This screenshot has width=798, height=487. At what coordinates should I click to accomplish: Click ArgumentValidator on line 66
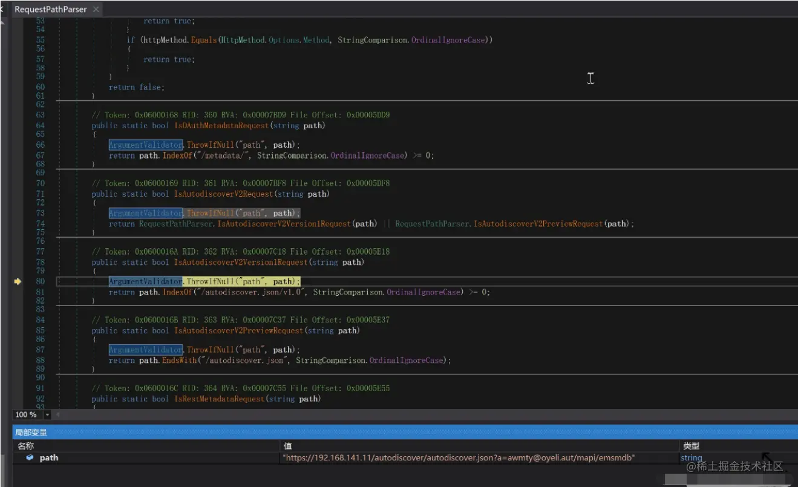146,145
